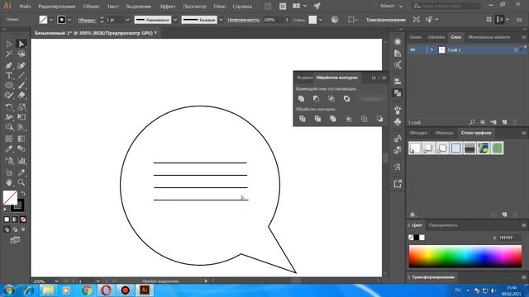Select the Paintbrush tool
529x297 pixels.
pyautogui.click(x=21, y=85)
